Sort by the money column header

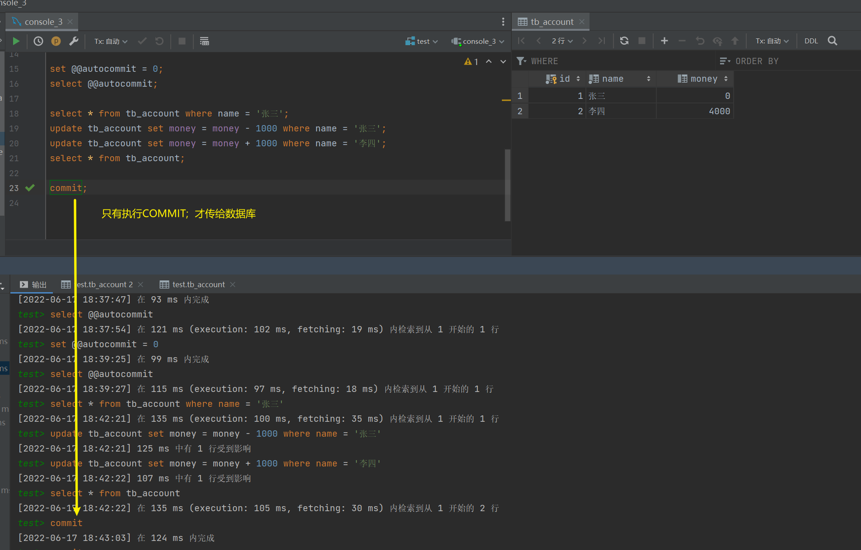[x=703, y=79]
